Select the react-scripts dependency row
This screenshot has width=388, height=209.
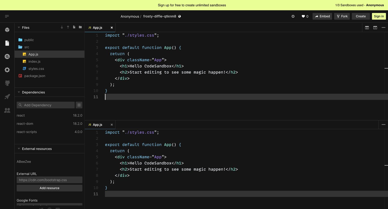pos(50,132)
